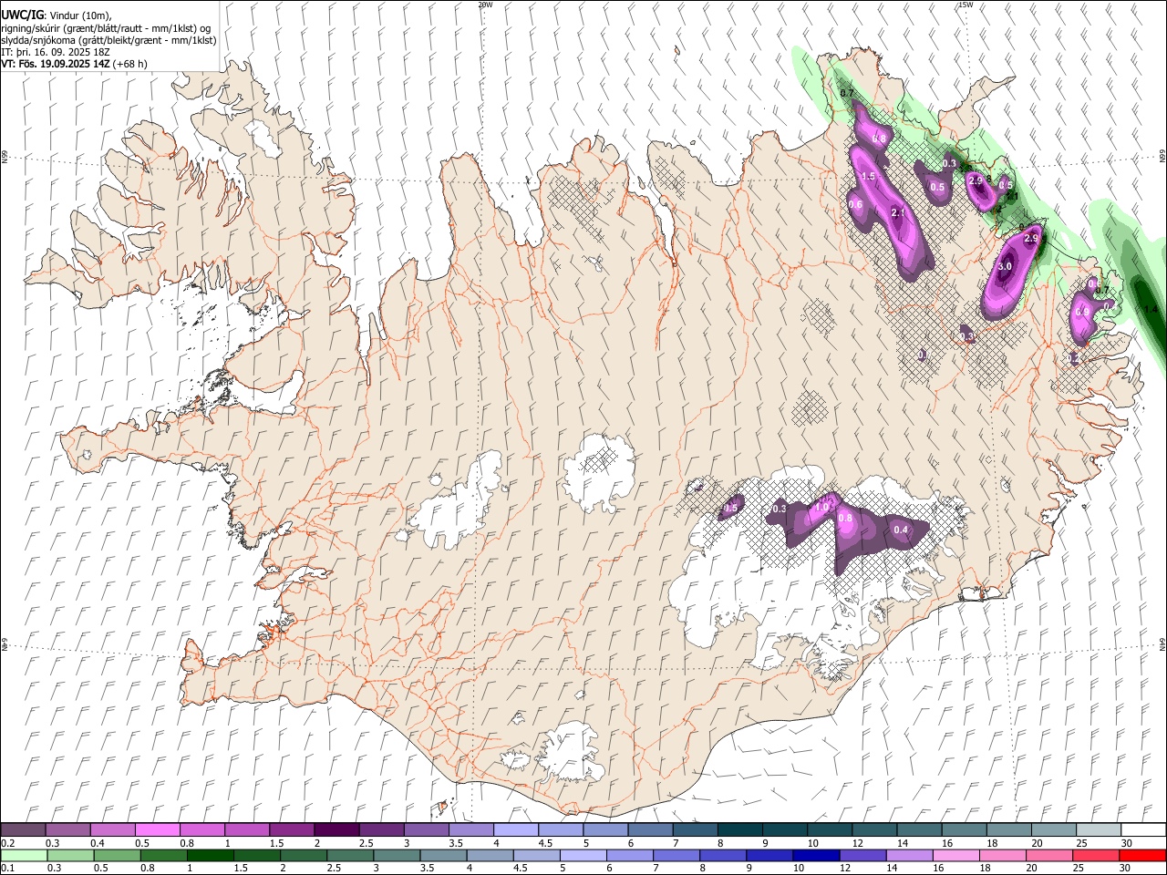Viewport: 1167px width, 875px height.
Task: Pick the grey snow legend swatch labeled 20
Action: pyautogui.click(x=1054, y=830)
